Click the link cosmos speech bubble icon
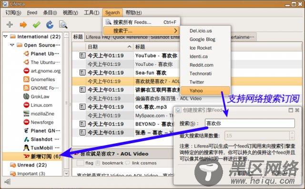The image size is (305, 189). point(128,163)
